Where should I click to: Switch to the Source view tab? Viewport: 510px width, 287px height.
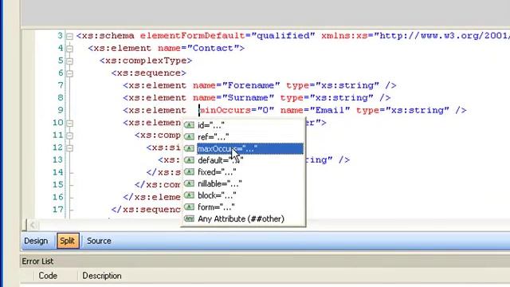[x=99, y=241]
